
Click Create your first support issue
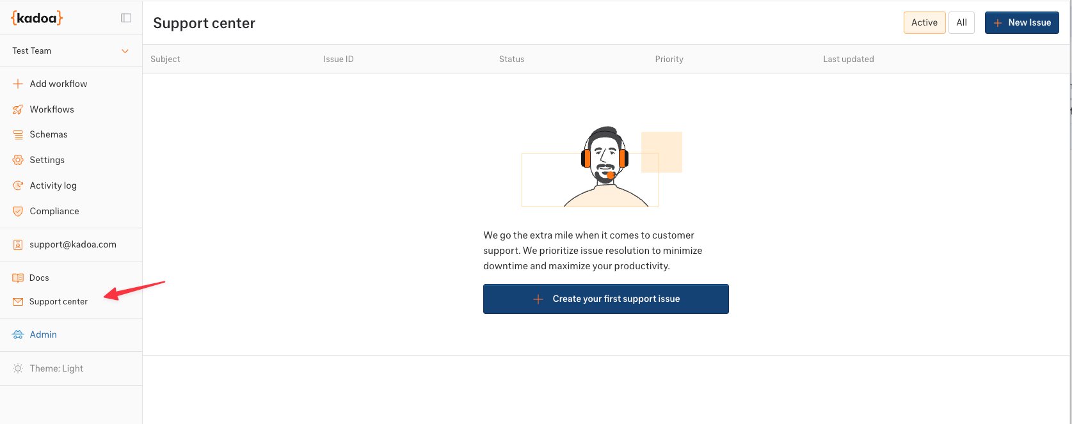tap(606, 299)
